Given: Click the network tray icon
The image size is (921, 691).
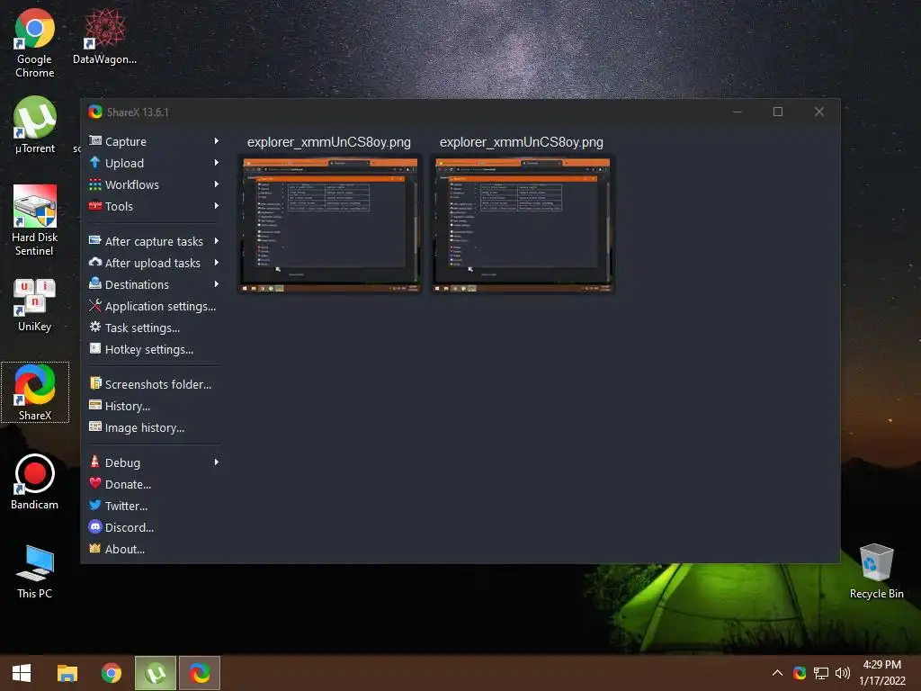Looking at the screenshot, I should (820, 673).
